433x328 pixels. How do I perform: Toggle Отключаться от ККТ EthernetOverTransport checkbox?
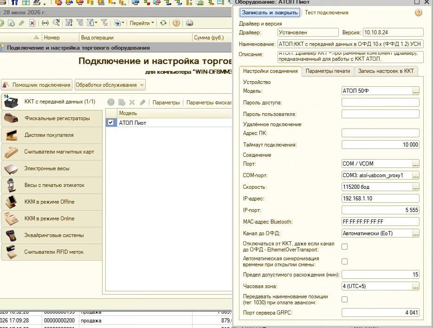[x=345, y=246]
